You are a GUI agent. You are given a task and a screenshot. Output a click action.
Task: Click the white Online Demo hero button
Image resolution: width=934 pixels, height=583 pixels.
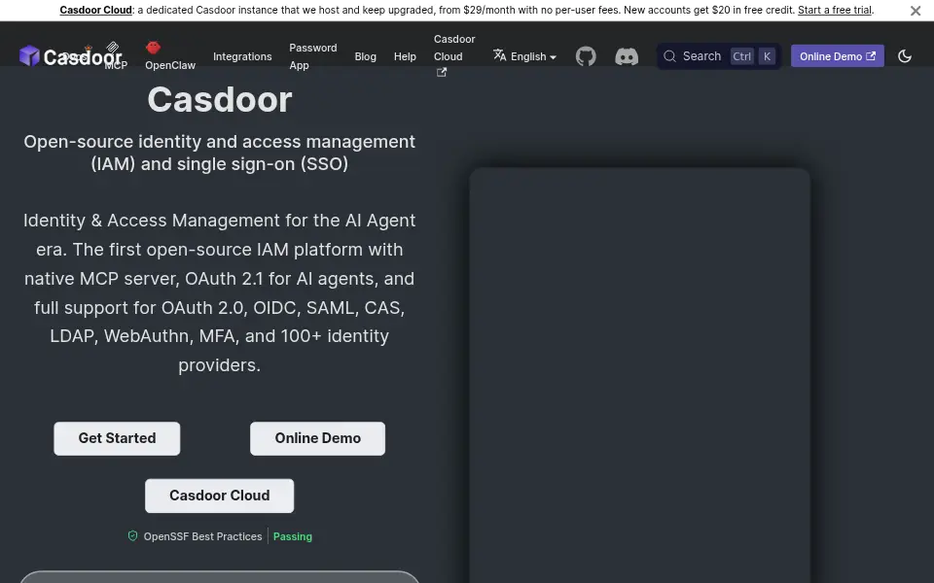click(x=317, y=438)
